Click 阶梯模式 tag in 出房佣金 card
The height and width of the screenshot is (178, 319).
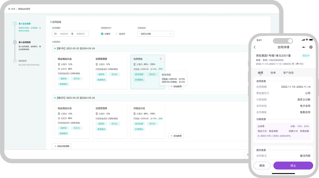click(139, 80)
